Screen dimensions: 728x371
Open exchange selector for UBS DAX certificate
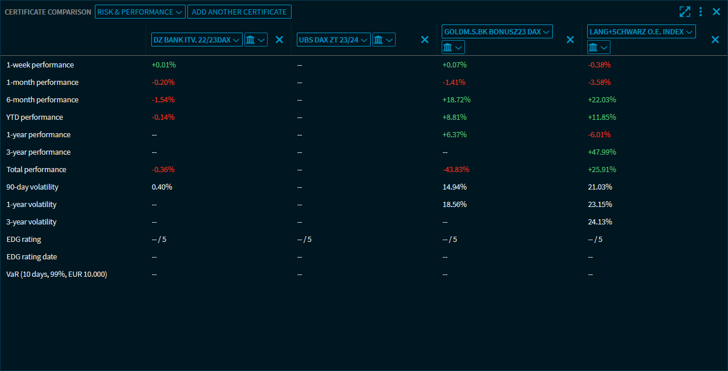(x=383, y=40)
